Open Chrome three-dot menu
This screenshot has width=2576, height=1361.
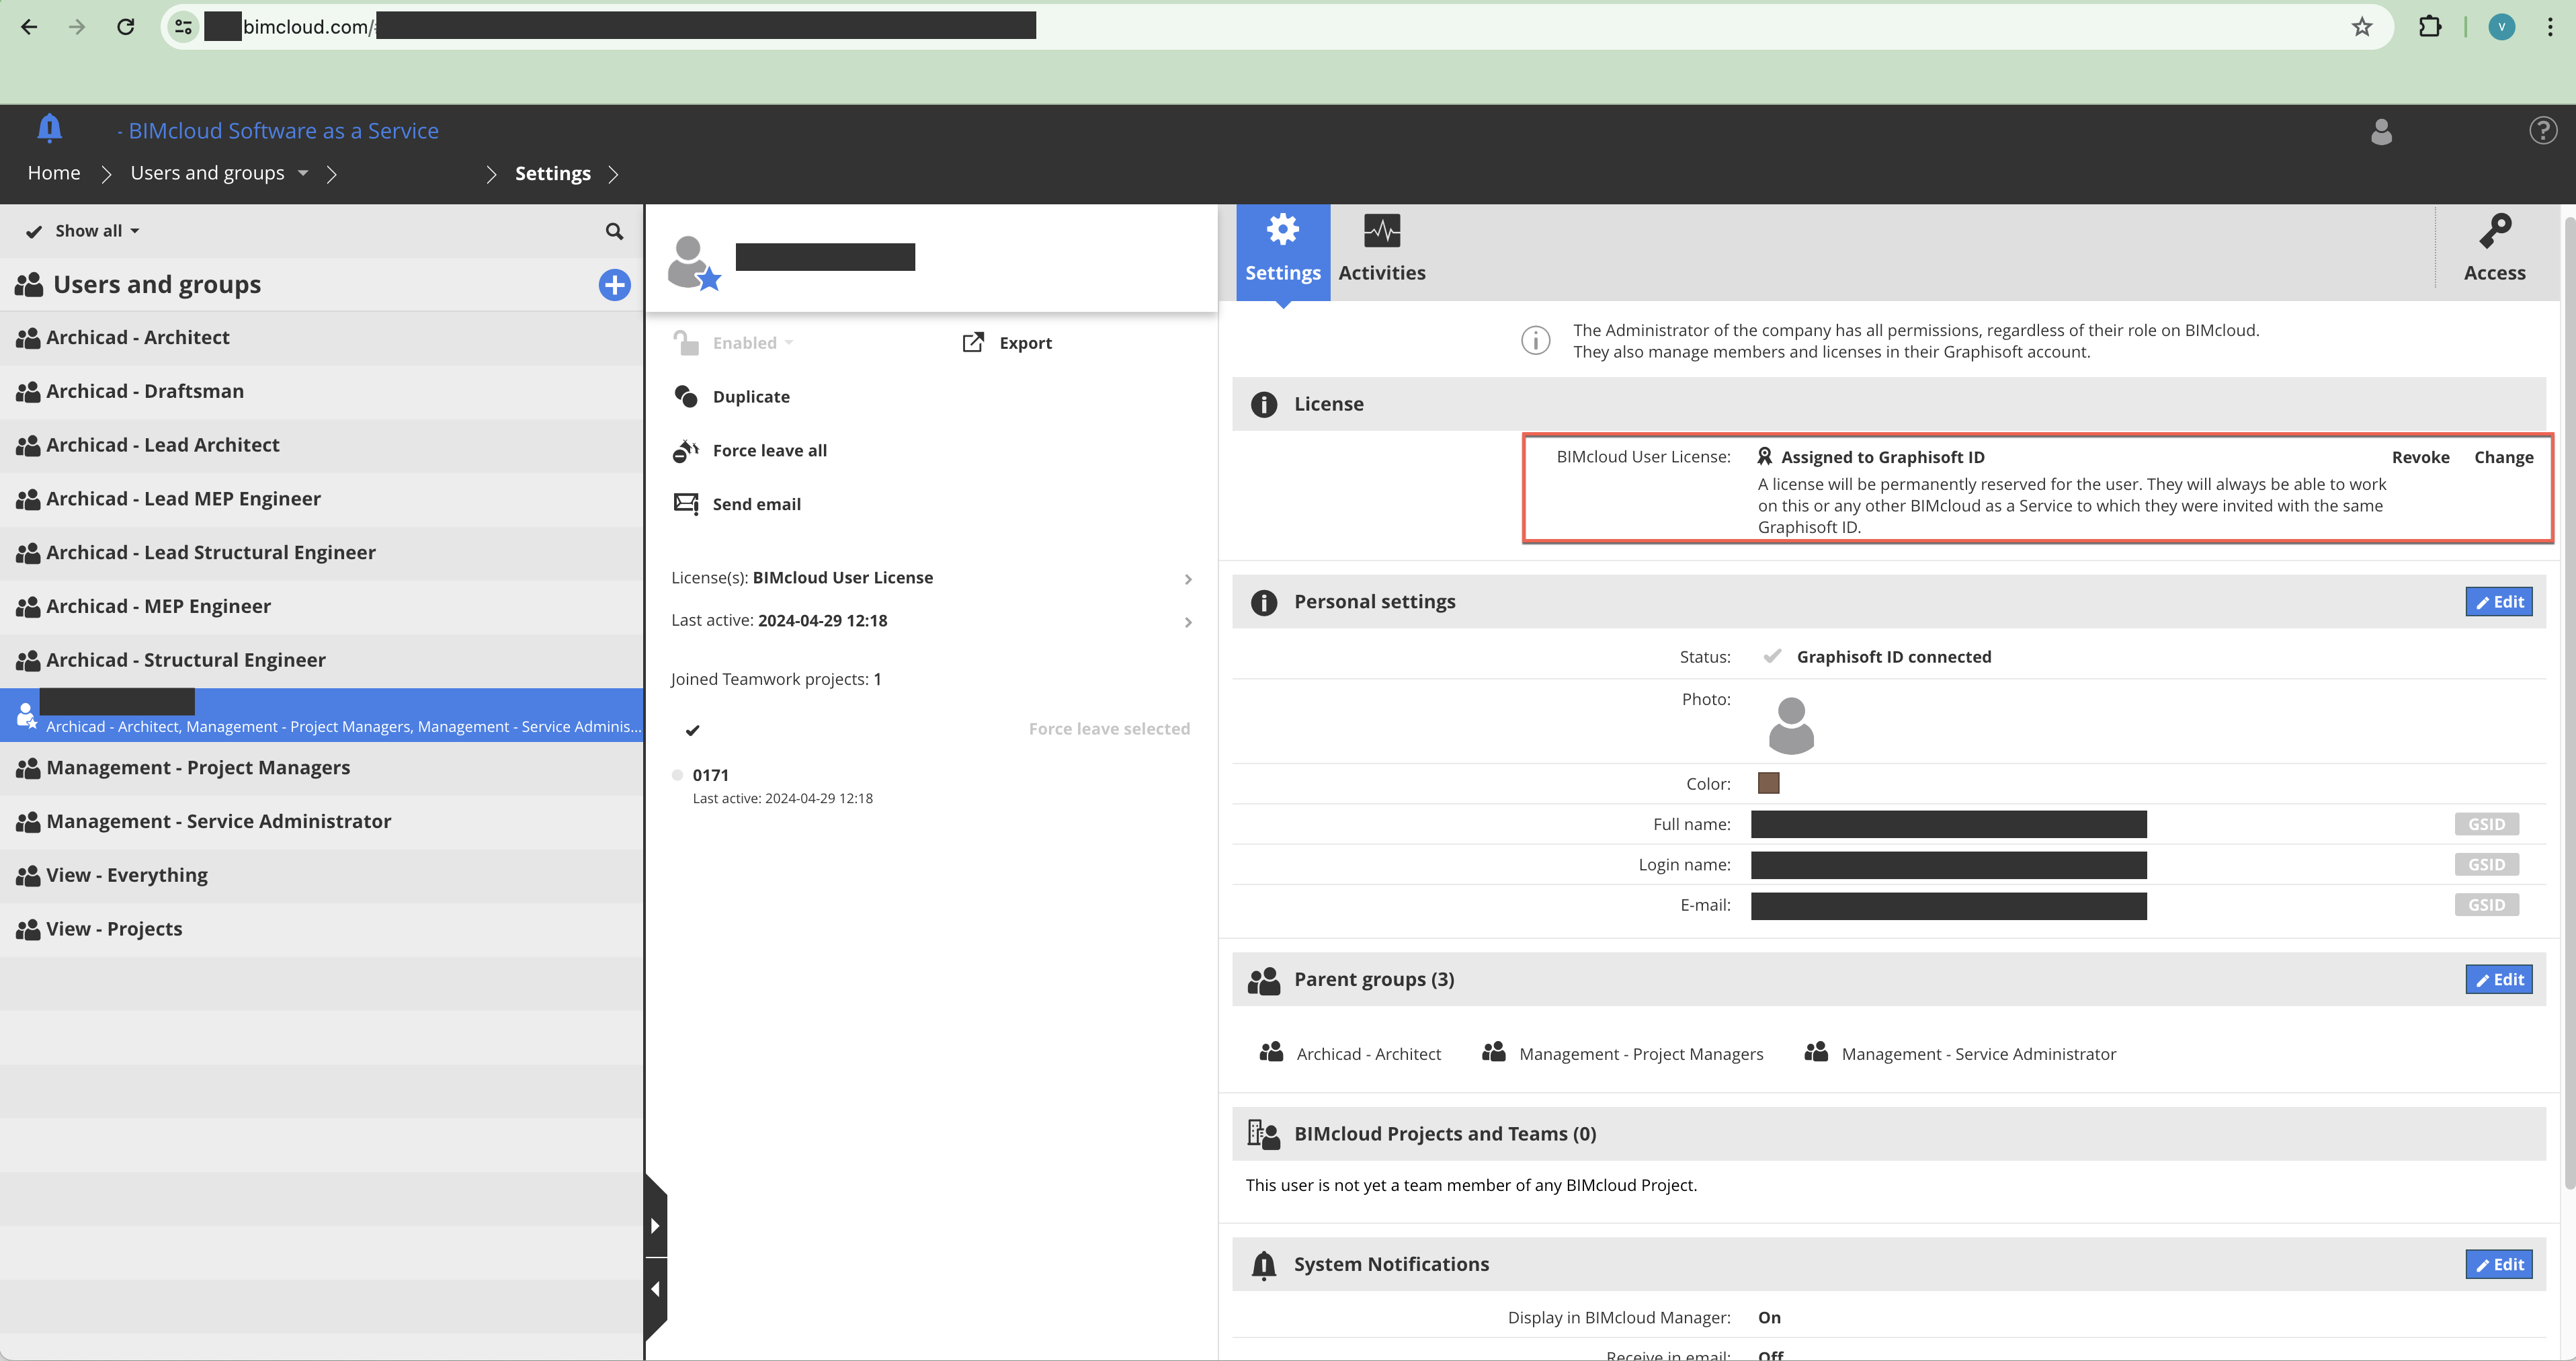[x=2550, y=27]
